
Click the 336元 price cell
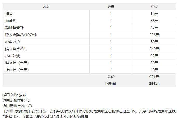[154, 35]
